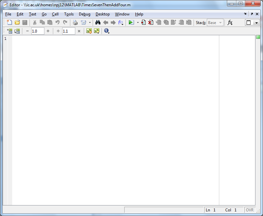Click the Paste clipboard icon
Viewport: 263px width, 216px height.
(x=50, y=22)
